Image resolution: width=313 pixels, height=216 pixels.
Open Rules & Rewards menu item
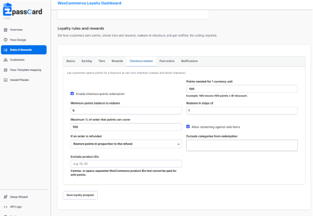[x=24, y=50]
